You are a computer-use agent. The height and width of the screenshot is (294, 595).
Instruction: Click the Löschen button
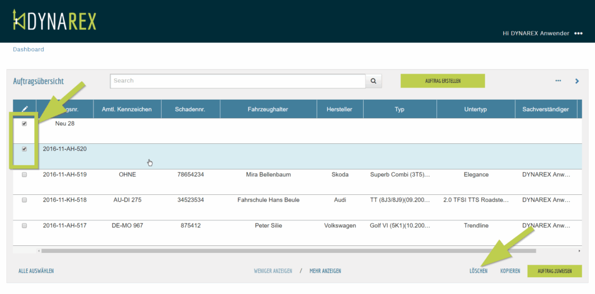(x=478, y=271)
